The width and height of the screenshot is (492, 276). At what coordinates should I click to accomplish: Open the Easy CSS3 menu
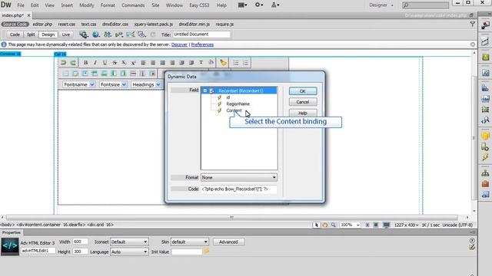pyautogui.click(x=199, y=5)
